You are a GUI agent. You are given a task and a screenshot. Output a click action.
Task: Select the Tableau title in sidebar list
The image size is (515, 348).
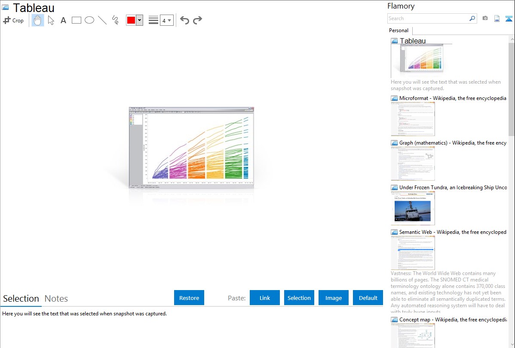point(413,41)
